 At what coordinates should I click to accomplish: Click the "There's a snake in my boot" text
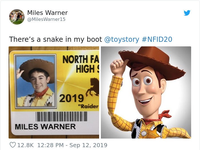(x=55, y=39)
